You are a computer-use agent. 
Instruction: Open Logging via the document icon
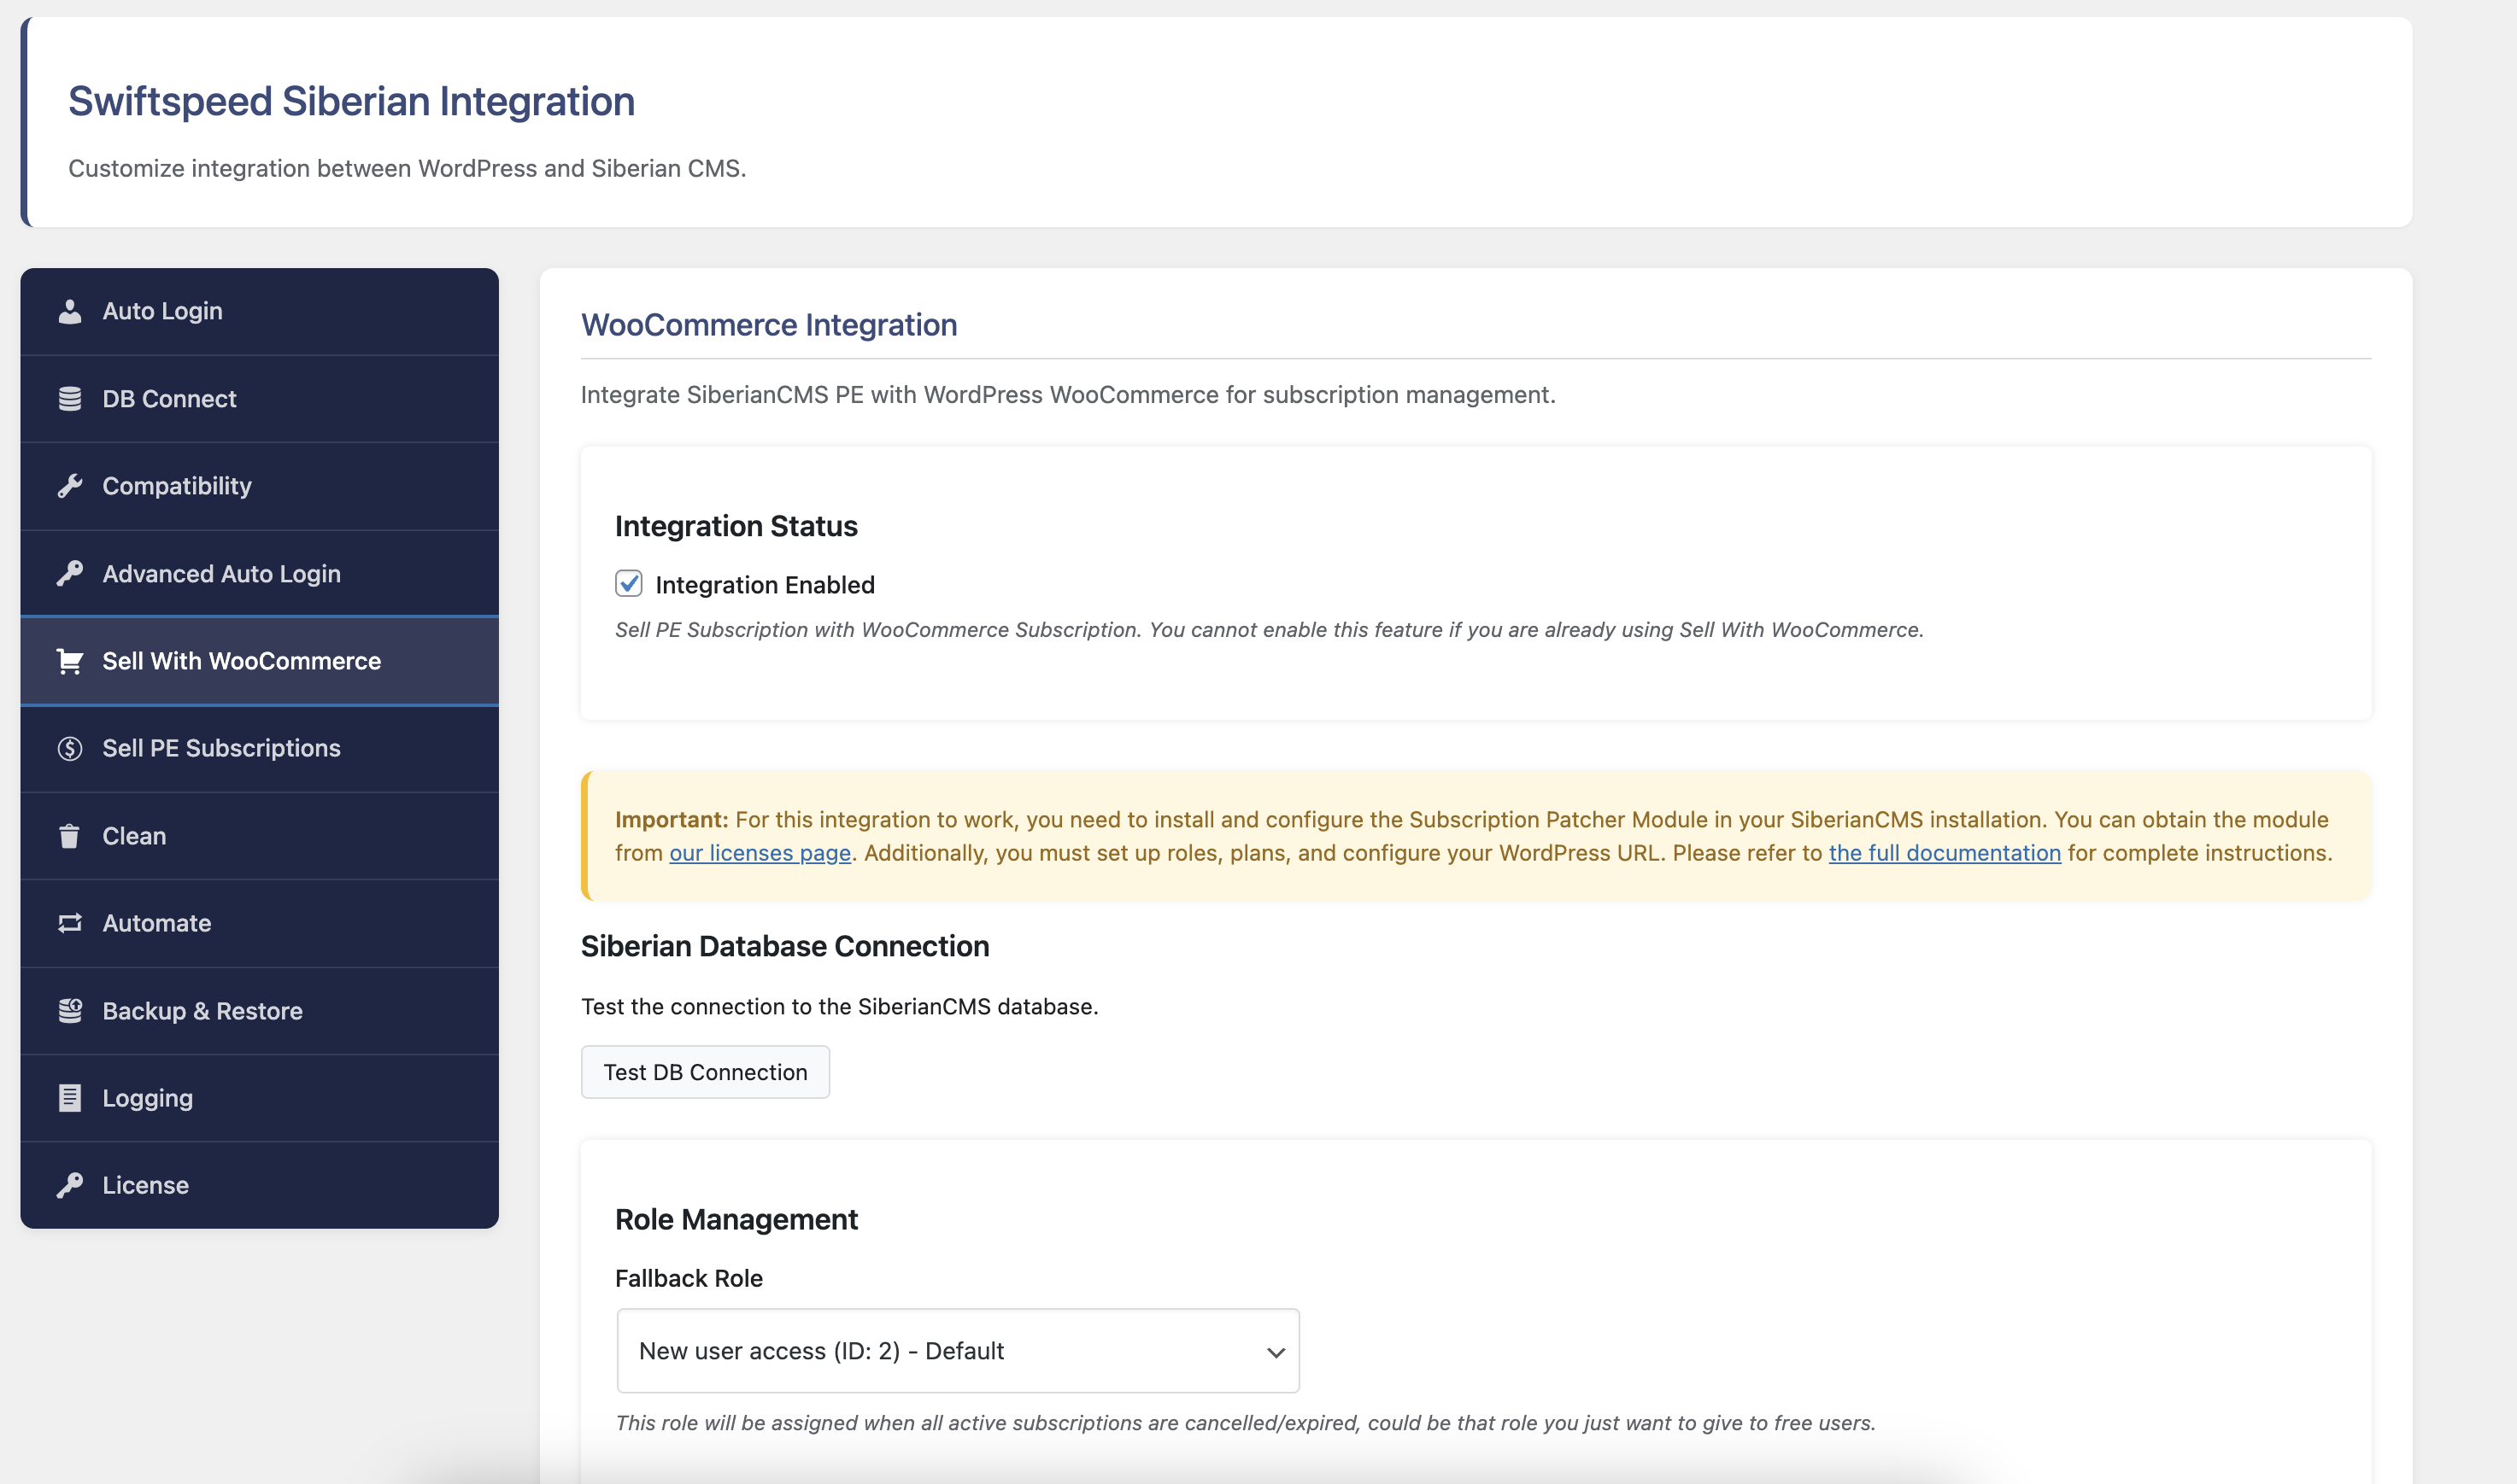click(70, 1097)
